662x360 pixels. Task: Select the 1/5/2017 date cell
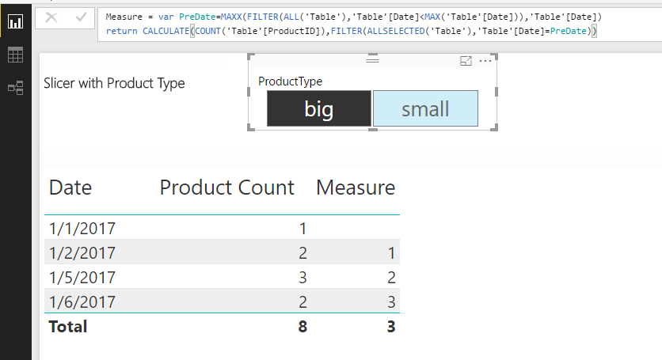[x=82, y=277]
